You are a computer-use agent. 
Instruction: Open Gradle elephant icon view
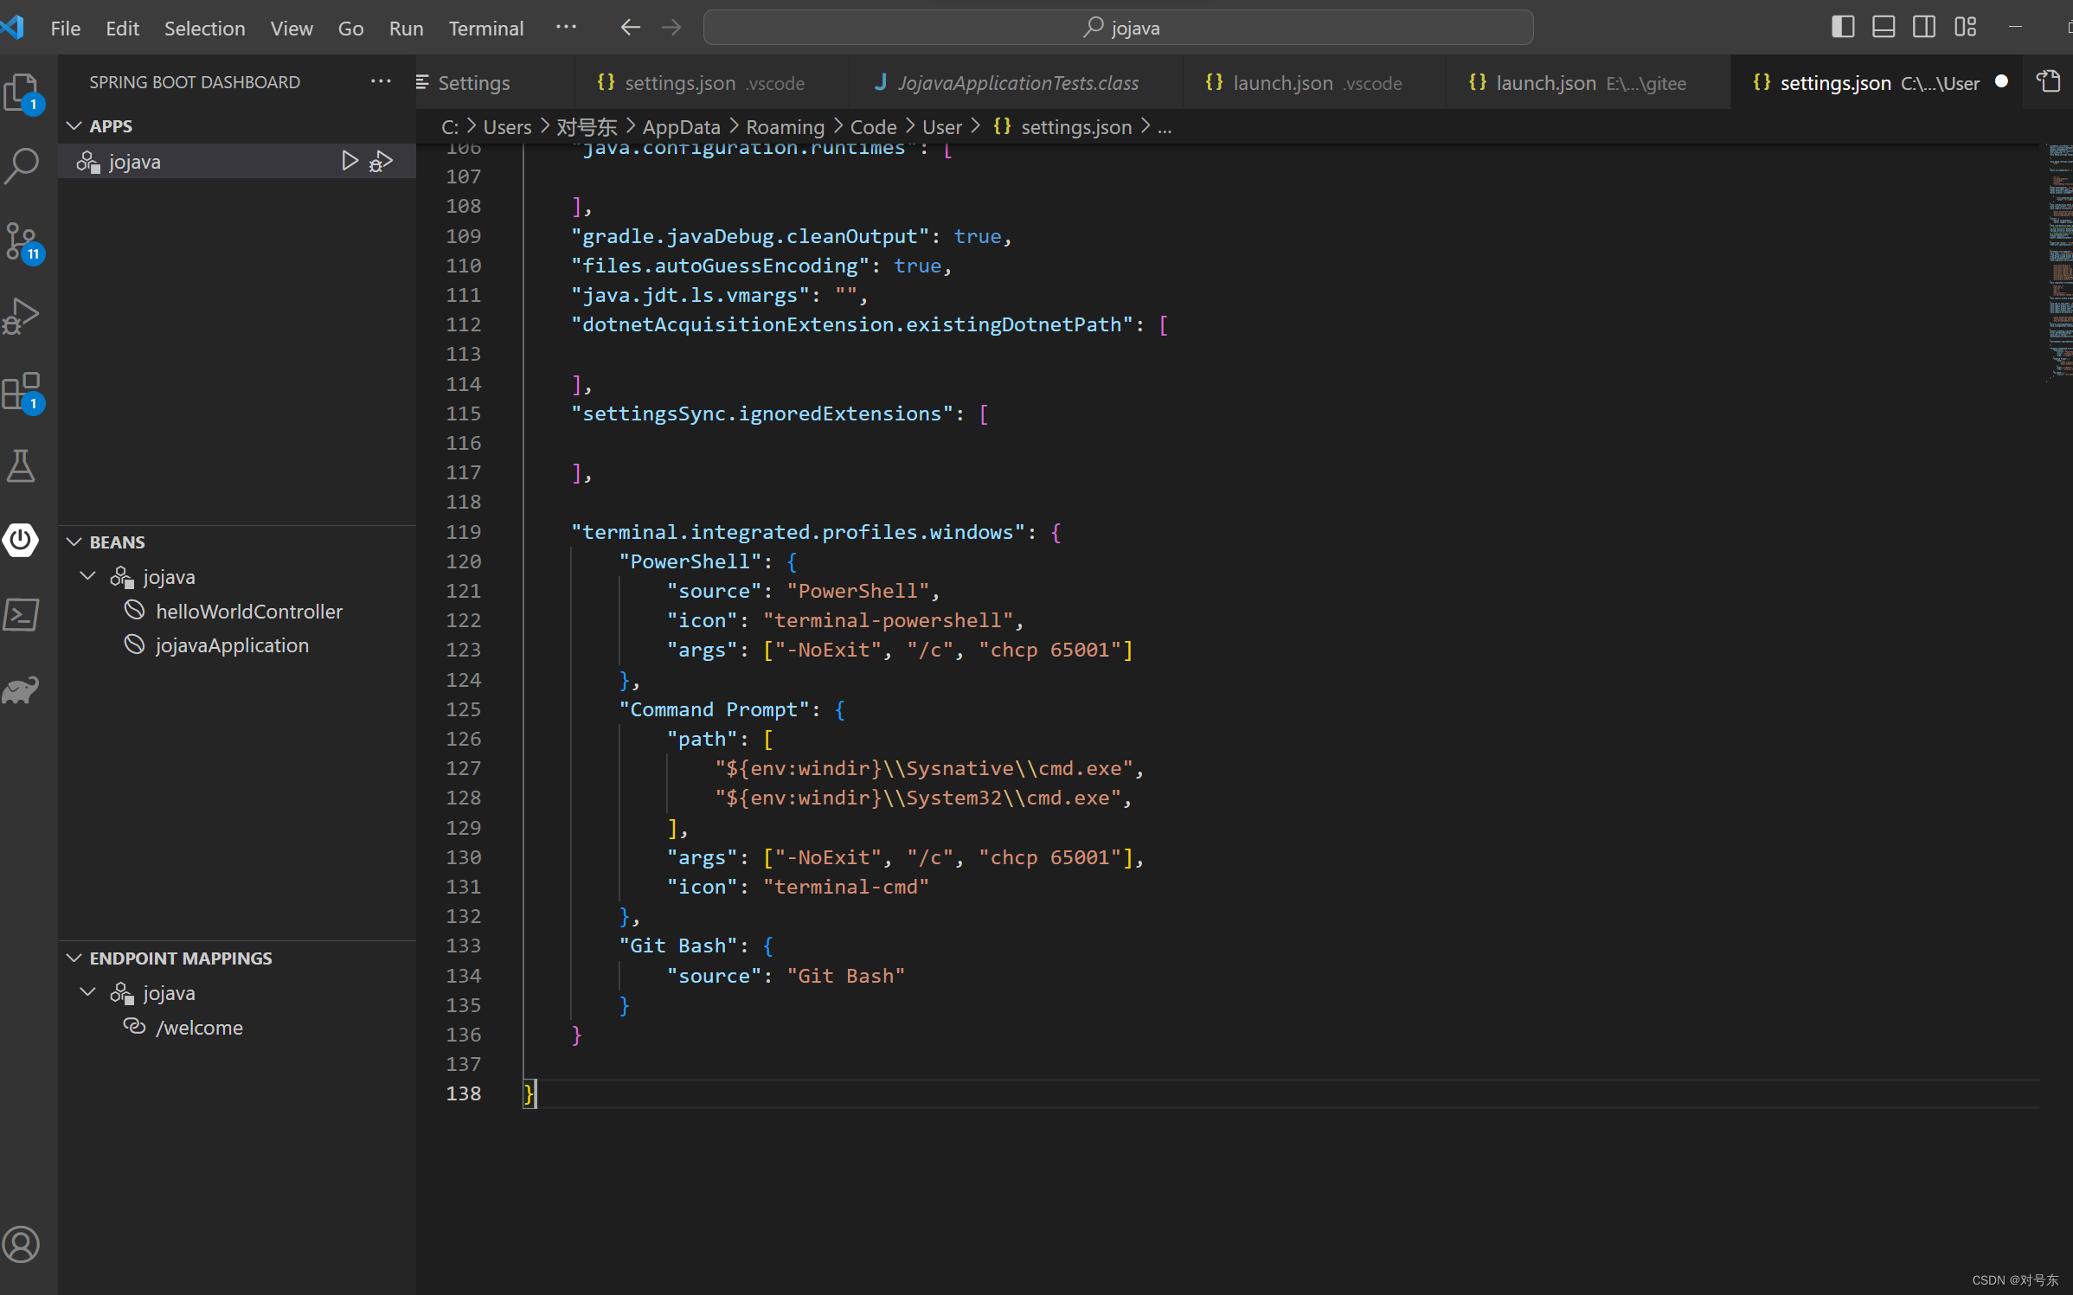coord(21,689)
